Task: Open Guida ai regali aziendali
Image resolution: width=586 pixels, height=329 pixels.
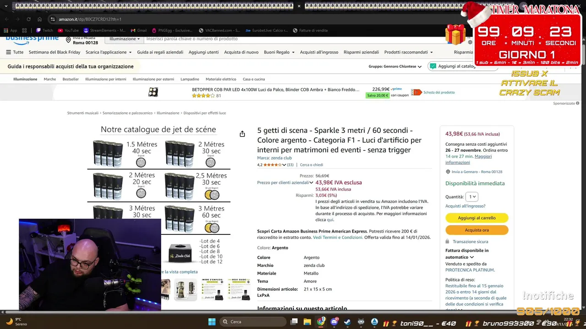Action: (160, 52)
